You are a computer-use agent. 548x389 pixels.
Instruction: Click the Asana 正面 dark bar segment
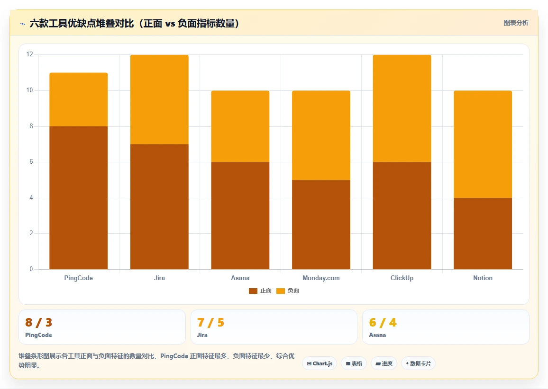(240, 215)
